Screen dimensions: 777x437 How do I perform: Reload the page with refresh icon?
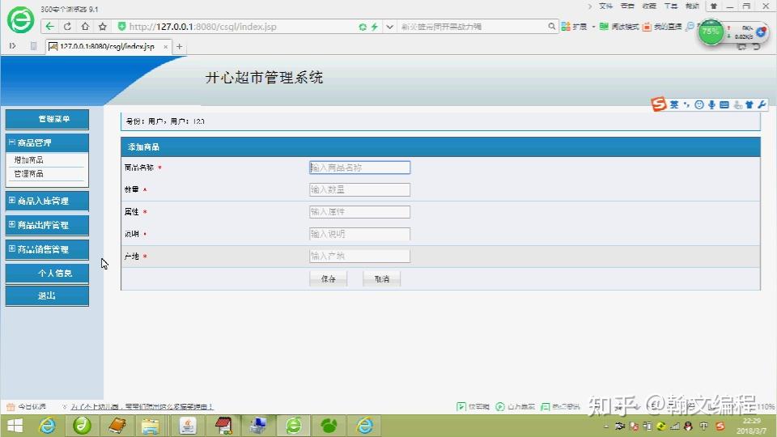pyautogui.click(x=67, y=26)
